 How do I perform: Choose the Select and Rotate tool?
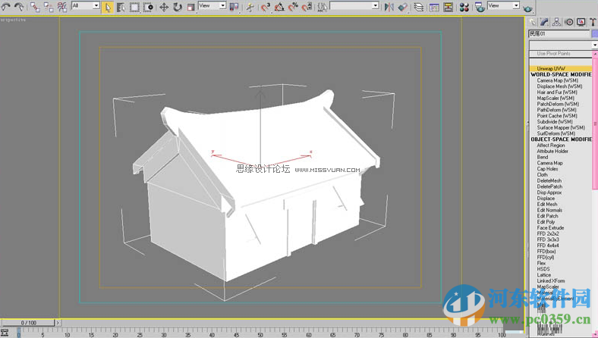[177, 7]
